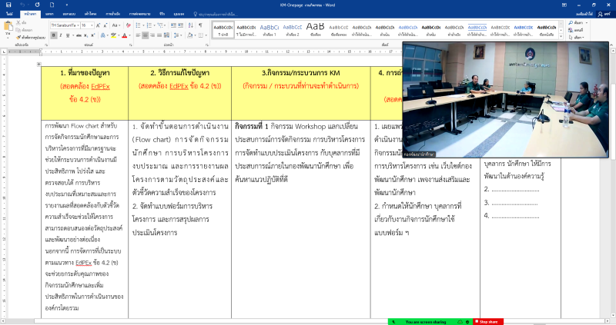The image size is (616, 325).
Task: Center align the paragraph text
Action: 146,35
